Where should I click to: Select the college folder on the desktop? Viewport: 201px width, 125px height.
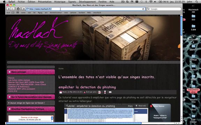[x=193, y=58]
